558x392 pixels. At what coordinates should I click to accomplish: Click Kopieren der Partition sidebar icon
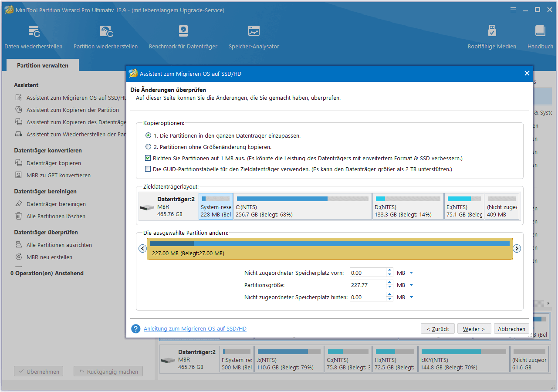point(18,110)
